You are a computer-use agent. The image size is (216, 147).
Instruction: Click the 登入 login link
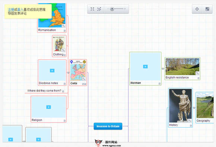point(20,10)
